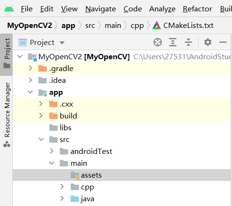This screenshot has width=232, height=206.
Task: Open Project panel gear settings
Action: pyautogui.click(x=208, y=42)
